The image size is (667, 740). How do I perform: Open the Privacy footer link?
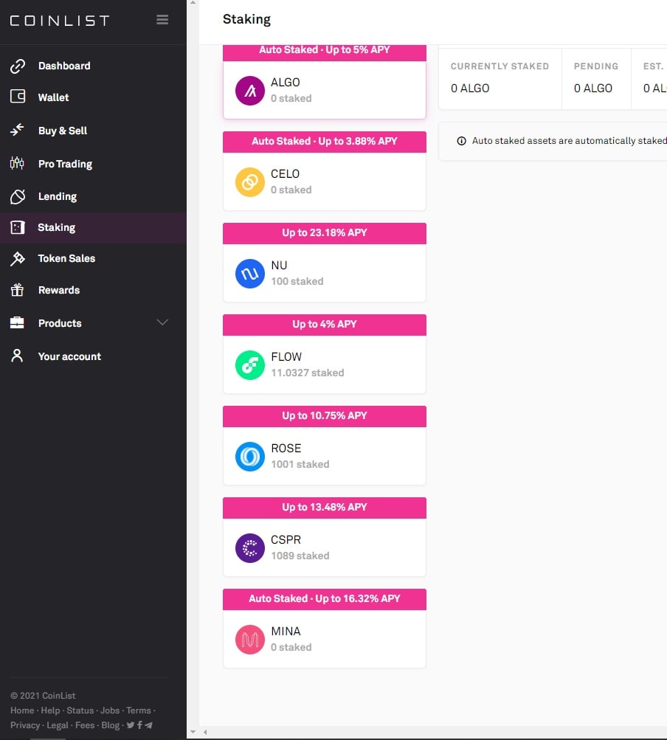click(25, 725)
